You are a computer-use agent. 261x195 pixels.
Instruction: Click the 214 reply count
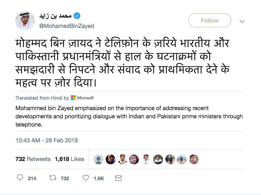tap(32, 179)
